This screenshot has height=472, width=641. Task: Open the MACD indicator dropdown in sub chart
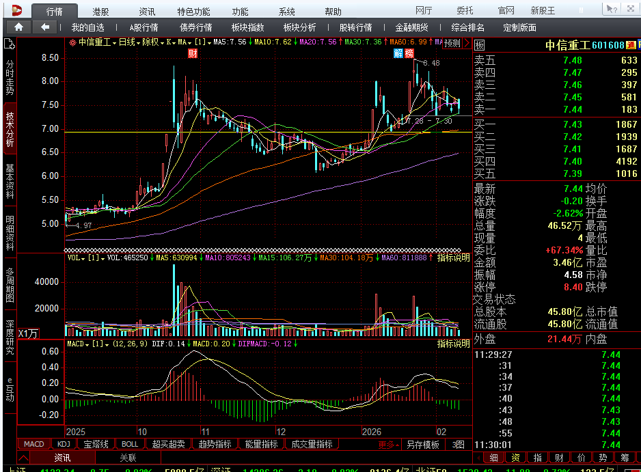[78, 344]
